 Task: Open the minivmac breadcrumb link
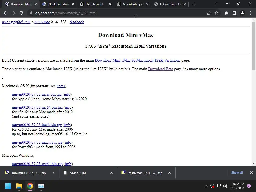tap(42, 22)
